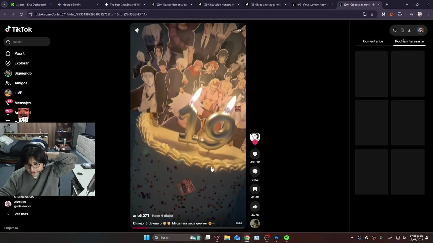The image size is (433, 243).
Task: Open a new browser tab
Action: pos(387,5)
